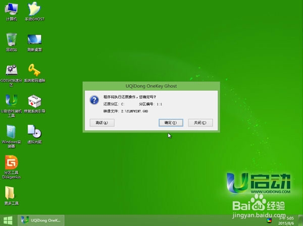Launch 系统密码清除 key icon
The image size is (303, 226).
tap(34, 73)
